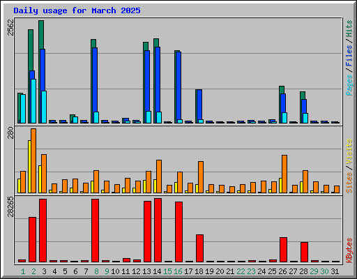Select the orange Visits bar for day 2

(33, 160)
